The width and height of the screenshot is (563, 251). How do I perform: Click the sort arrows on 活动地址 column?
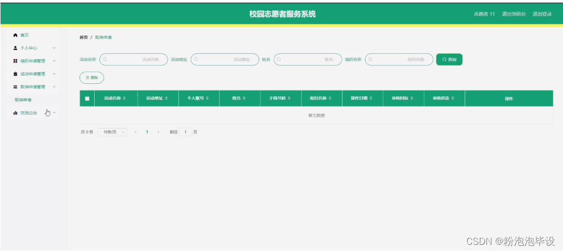click(x=166, y=98)
